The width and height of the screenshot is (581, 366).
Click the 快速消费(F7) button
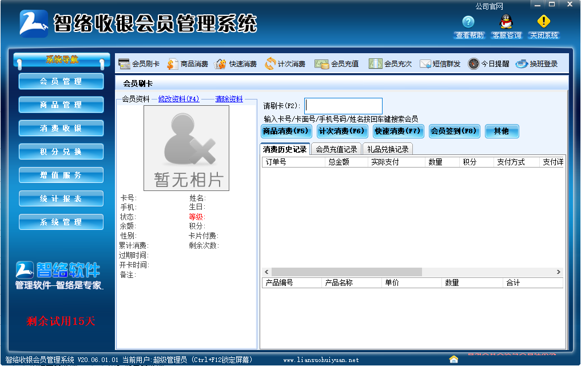click(398, 131)
